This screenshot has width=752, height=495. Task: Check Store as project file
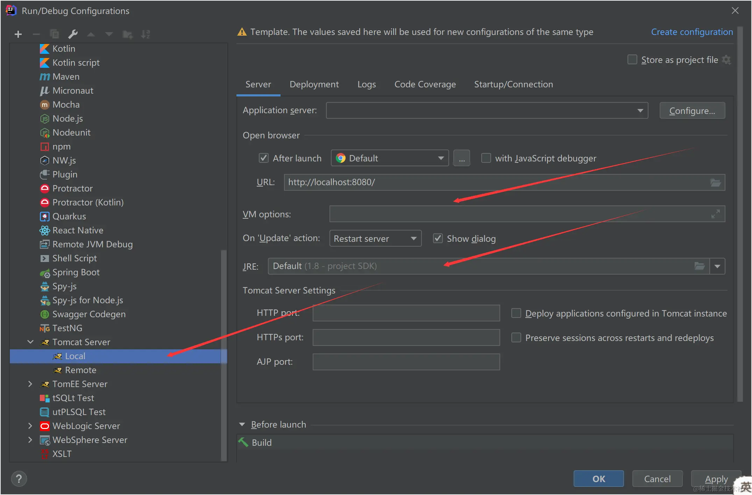pyautogui.click(x=632, y=60)
